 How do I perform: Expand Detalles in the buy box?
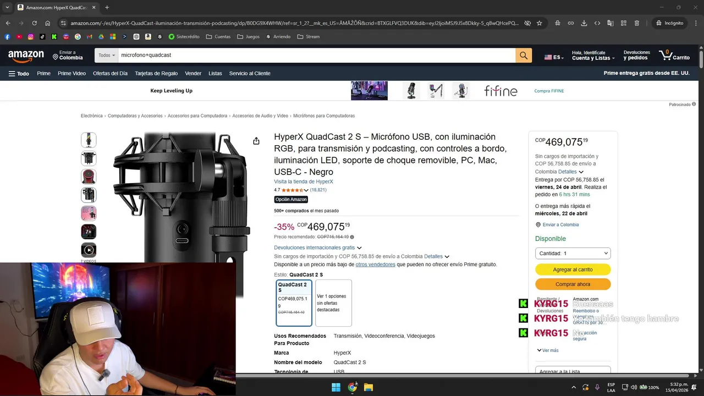click(x=571, y=172)
